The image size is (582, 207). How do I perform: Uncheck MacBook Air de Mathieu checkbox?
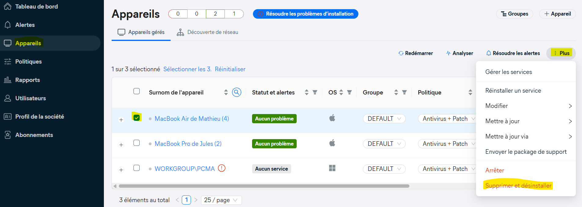[x=137, y=118]
